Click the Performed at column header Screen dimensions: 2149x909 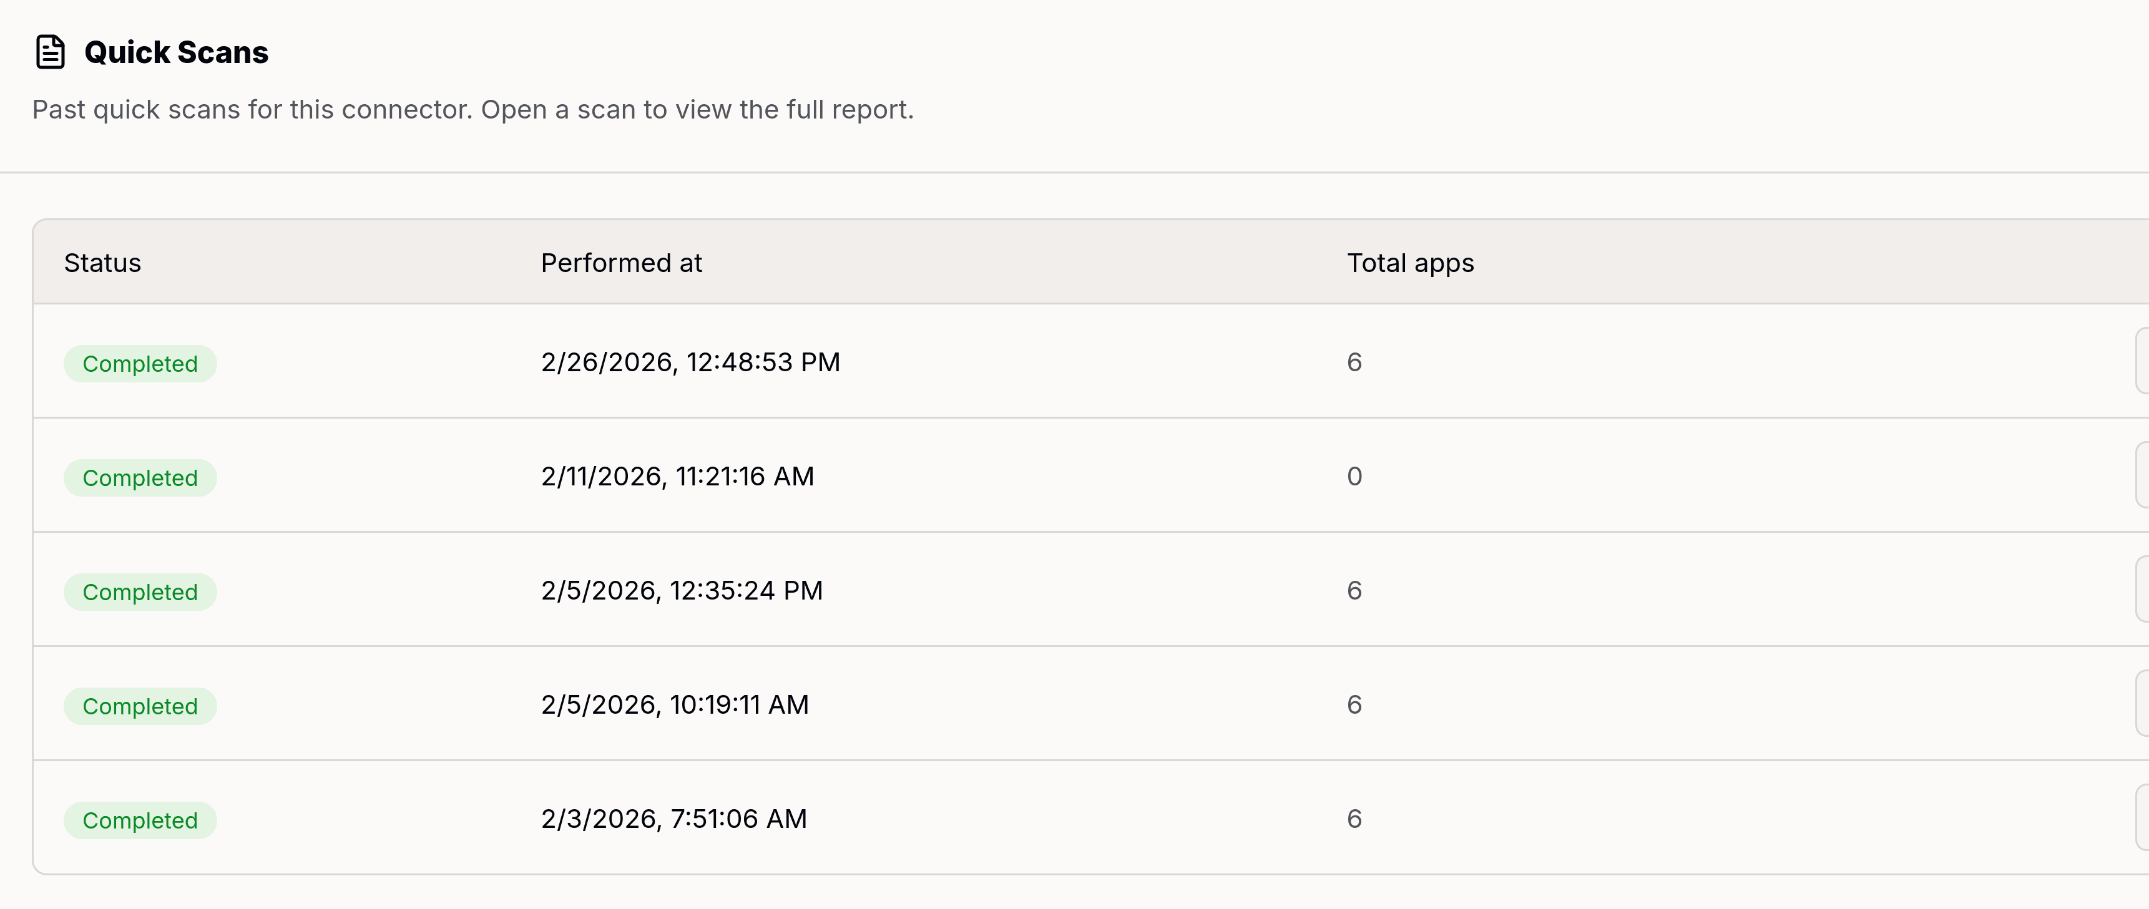point(622,263)
